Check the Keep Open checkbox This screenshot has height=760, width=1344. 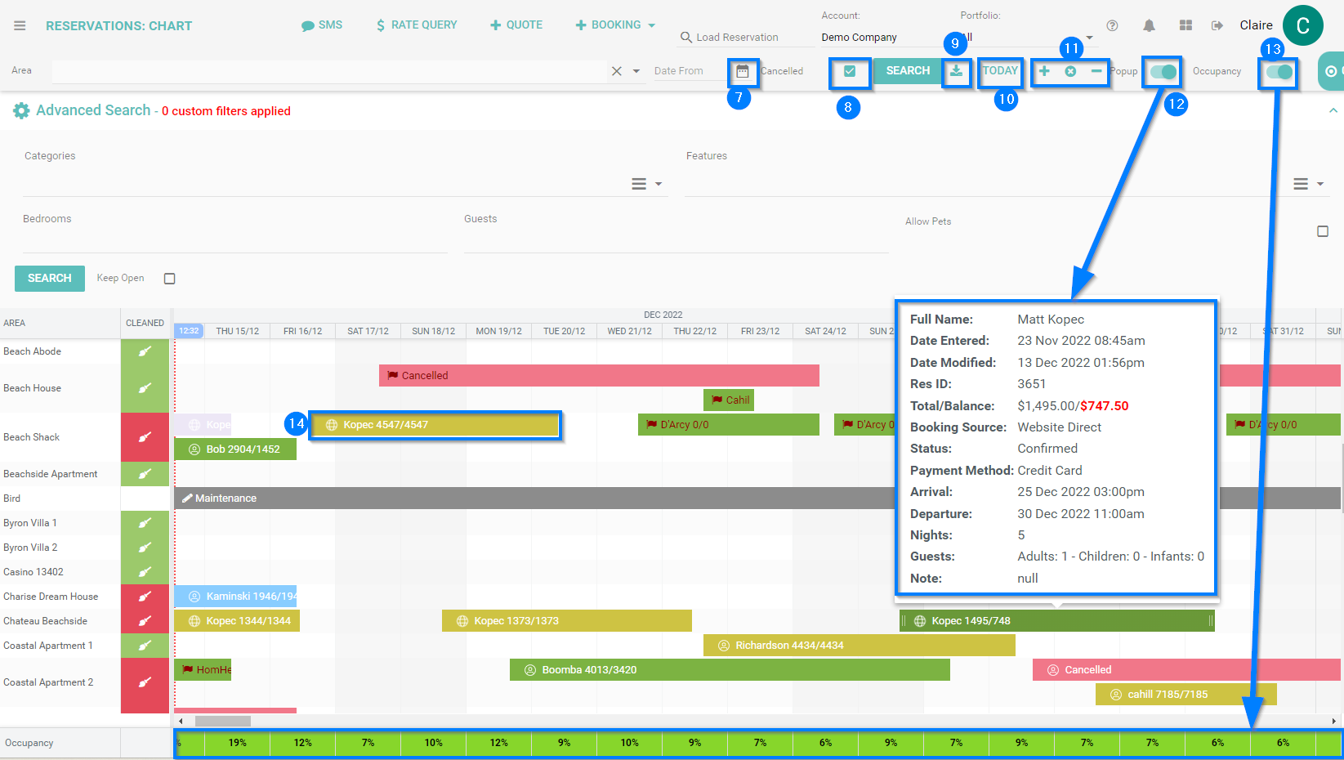[x=170, y=279]
